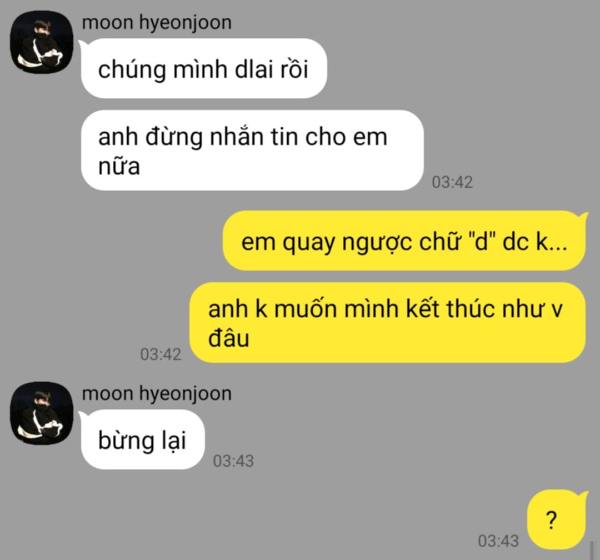Open moon hyeonjoon's top profile picture
Image resolution: width=600 pixels, height=560 pixels.
tap(41, 42)
